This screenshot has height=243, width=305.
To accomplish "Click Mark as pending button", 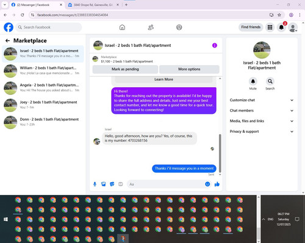I will [125, 69].
